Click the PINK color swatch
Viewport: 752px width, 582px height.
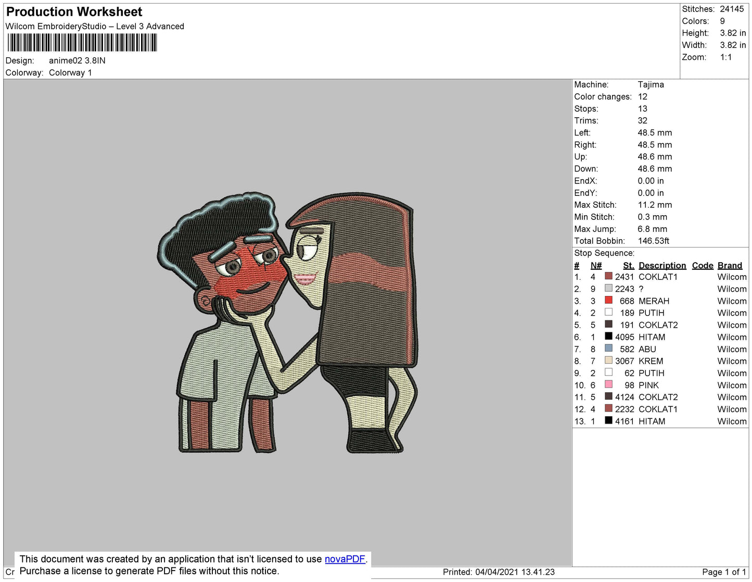(x=608, y=384)
